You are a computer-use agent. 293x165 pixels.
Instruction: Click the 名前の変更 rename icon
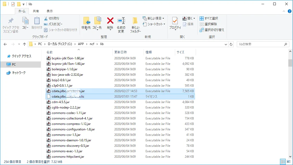click(x=121, y=21)
